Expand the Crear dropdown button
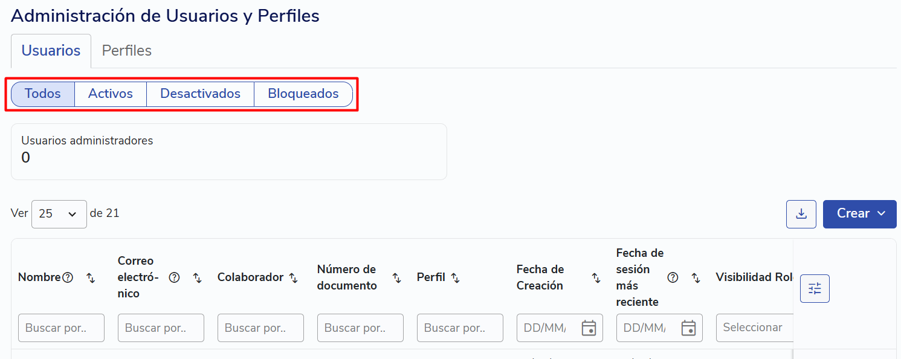901x359 pixels. (860, 214)
